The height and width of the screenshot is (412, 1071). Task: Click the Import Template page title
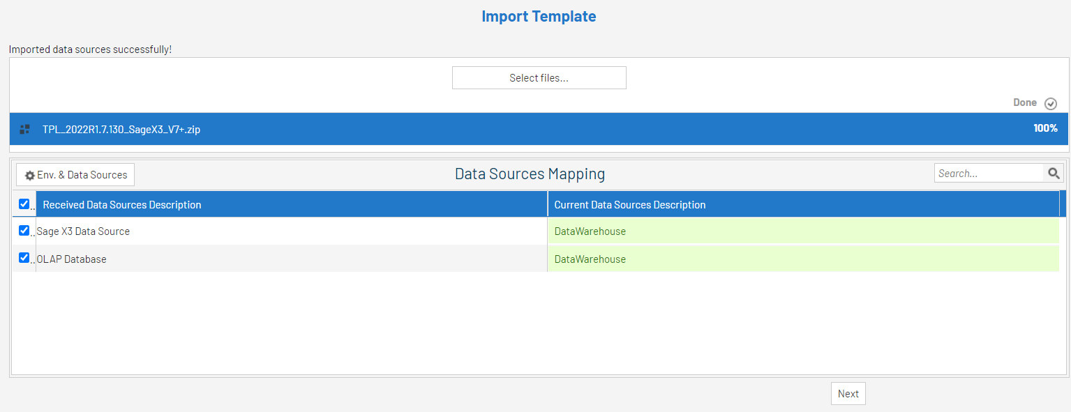539,16
